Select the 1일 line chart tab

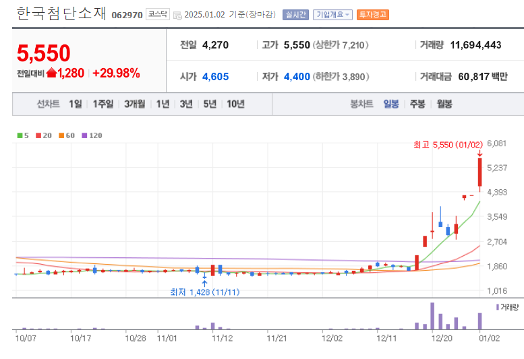76,104
